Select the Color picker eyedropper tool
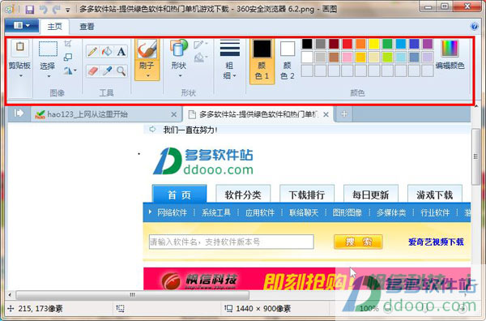Viewport: 486px width, 321px height. [107, 71]
